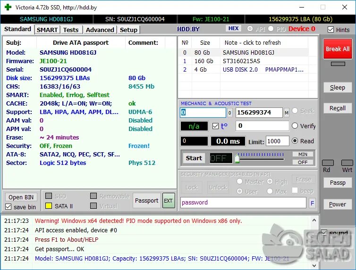Select the Read radio button
This screenshot has width=356, height=270.
pyautogui.click(x=295, y=141)
